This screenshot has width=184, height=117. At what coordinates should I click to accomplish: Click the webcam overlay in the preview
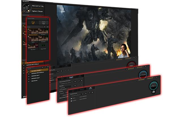coord(124,51)
